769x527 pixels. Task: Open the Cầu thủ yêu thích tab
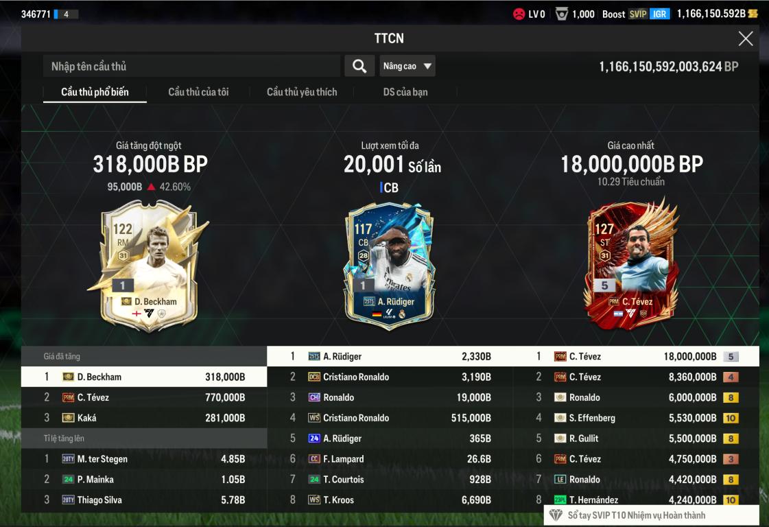click(302, 92)
